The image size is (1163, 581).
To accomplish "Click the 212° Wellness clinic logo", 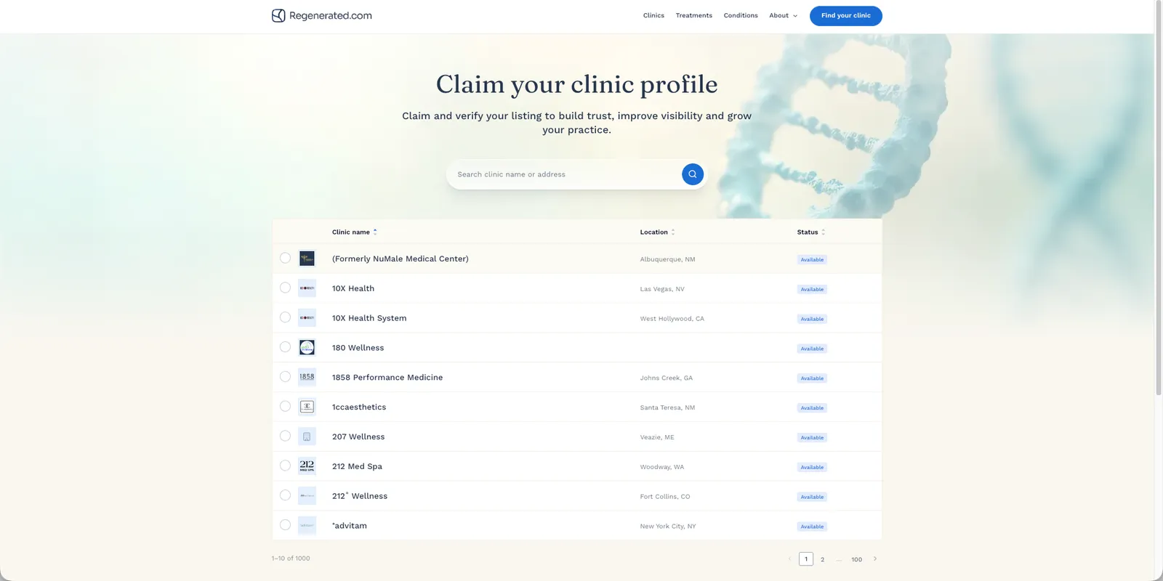I will click(307, 496).
